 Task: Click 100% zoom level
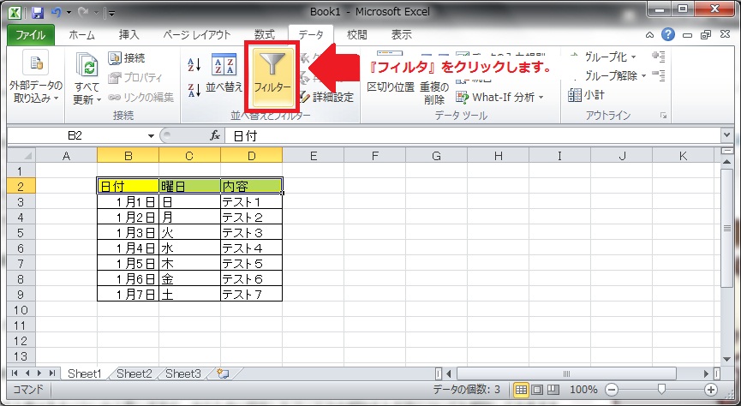(x=583, y=390)
